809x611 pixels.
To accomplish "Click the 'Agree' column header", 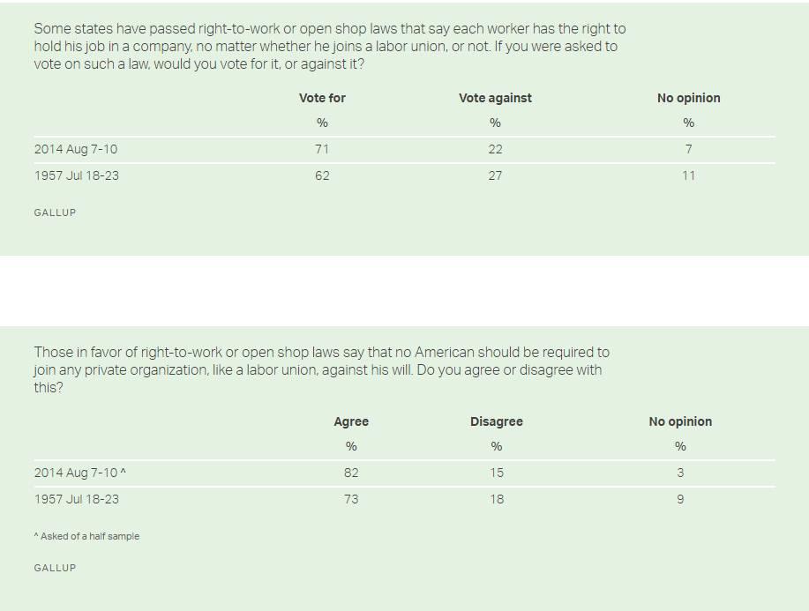I will click(351, 421).
